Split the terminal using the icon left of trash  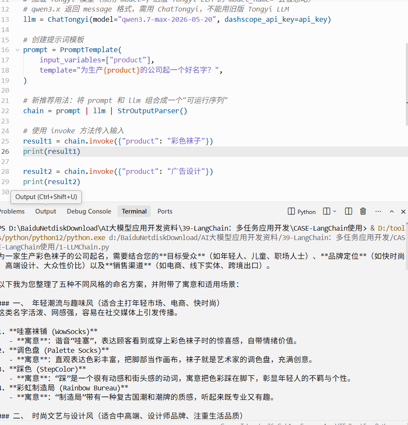348,211
